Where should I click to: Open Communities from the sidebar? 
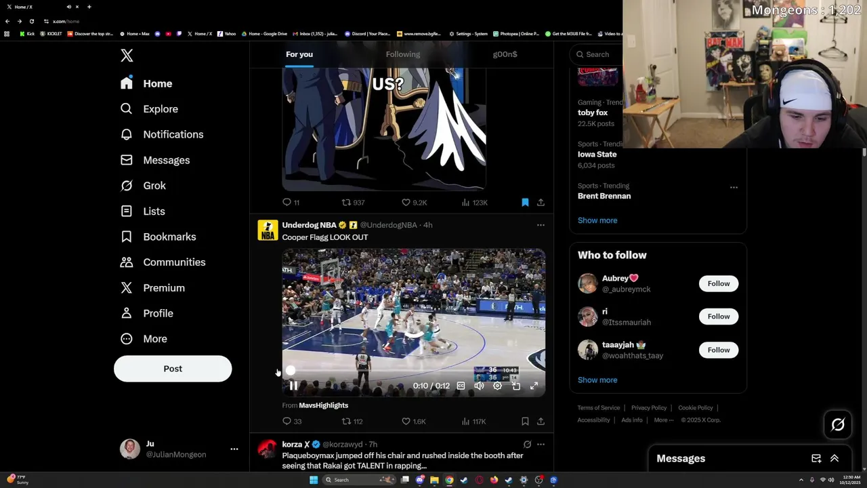pos(163,262)
